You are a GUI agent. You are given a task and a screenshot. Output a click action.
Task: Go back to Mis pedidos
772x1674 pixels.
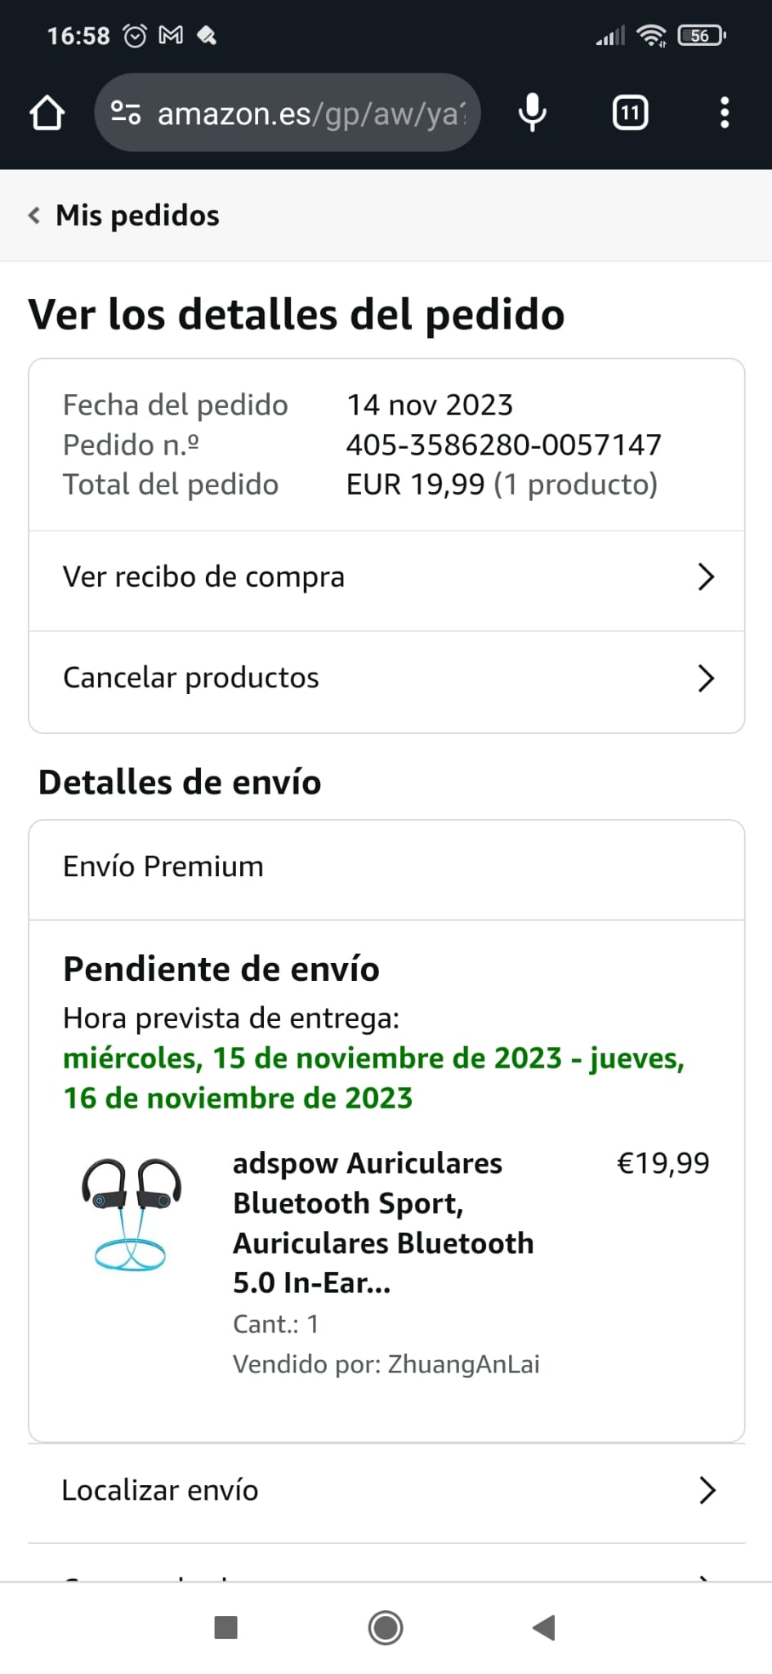tap(137, 216)
